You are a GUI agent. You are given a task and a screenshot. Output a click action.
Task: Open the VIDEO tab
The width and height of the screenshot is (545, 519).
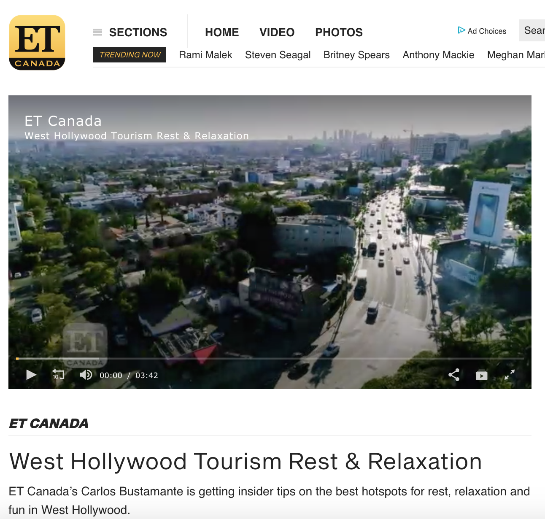(x=277, y=32)
